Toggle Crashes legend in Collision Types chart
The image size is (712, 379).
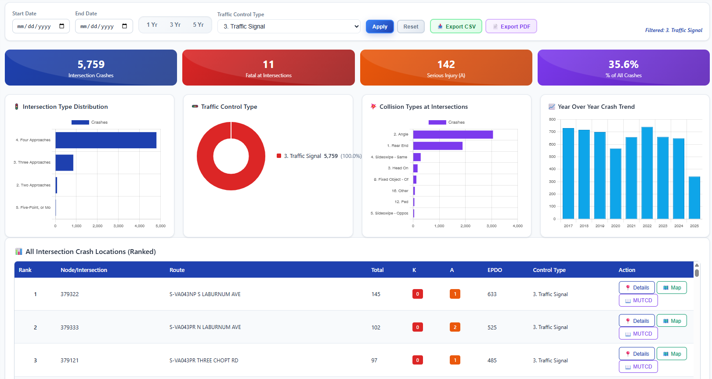446,122
